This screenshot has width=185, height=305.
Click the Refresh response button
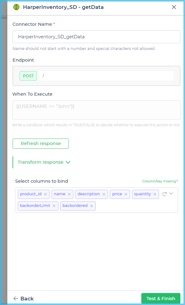40,143
